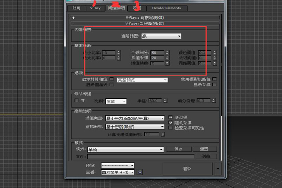Turn on the 细节增强 开 checkbox
Viewport: 282px width, 188px height.
click(x=77, y=101)
